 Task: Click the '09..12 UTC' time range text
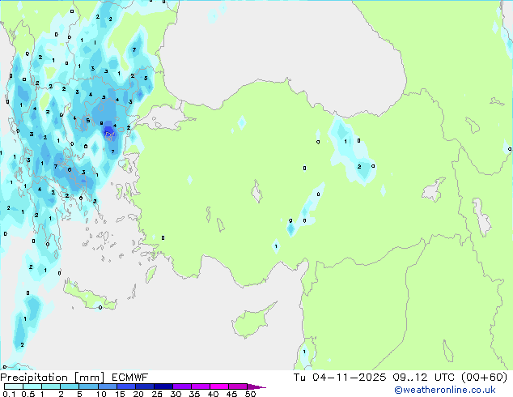coord(423,378)
